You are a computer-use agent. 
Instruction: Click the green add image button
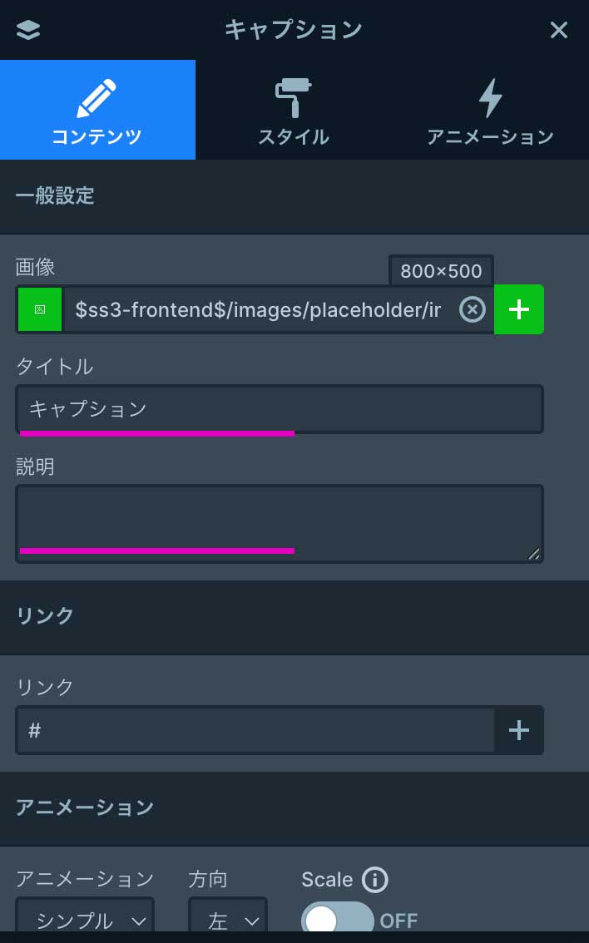pos(519,309)
